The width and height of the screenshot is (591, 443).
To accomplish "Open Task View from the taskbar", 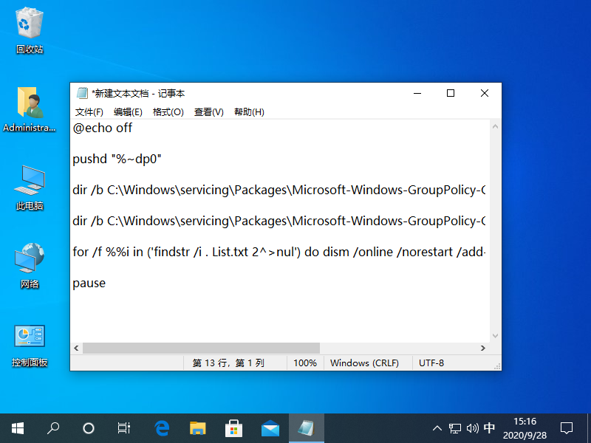I will [x=123, y=428].
